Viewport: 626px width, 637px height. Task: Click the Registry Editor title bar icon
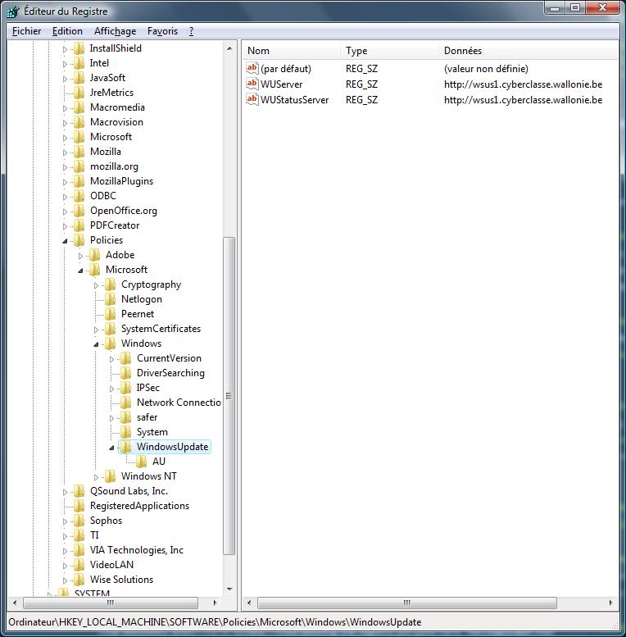click(x=13, y=11)
